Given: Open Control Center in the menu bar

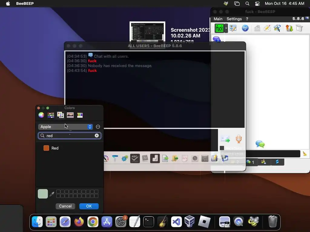Looking at the screenshot, I should [257, 3].
